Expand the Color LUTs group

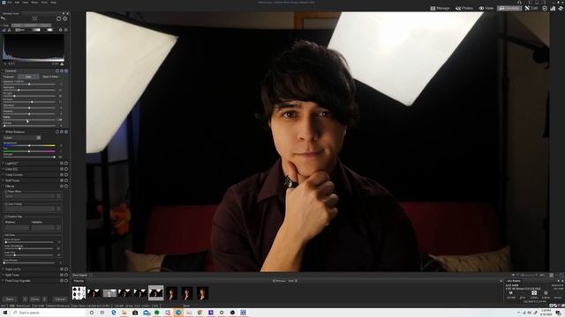click(3, 269)
